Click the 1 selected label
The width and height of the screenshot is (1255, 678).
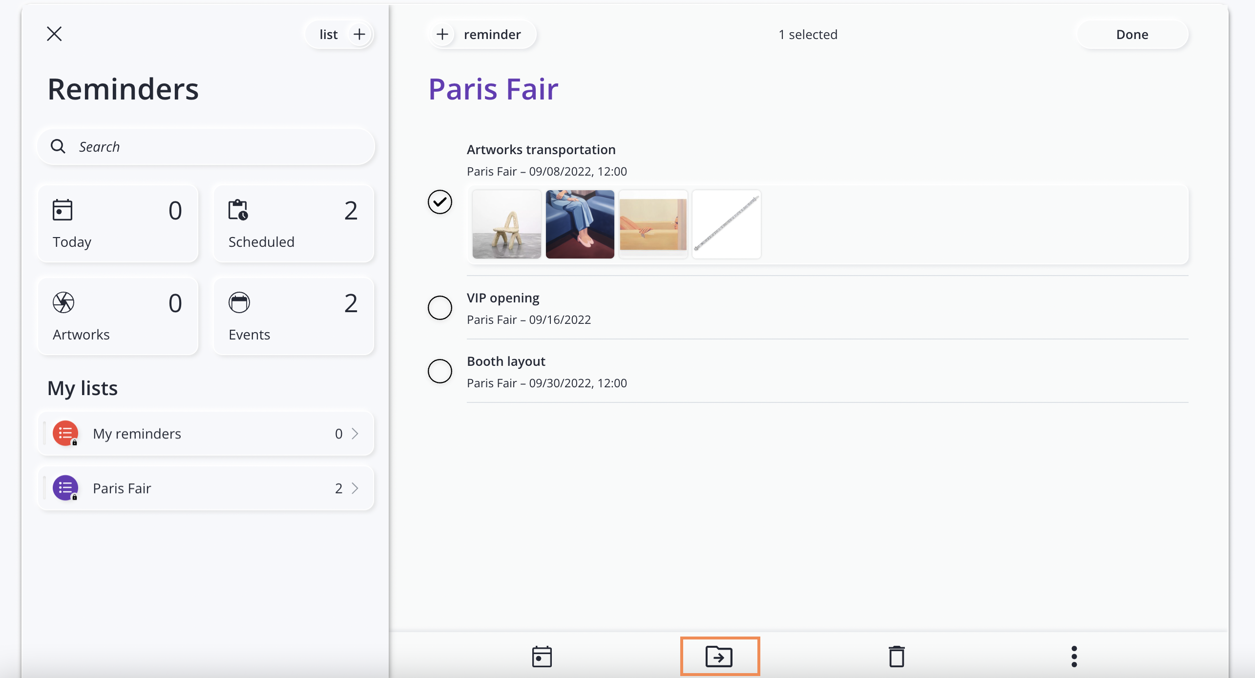coord(808,35)
